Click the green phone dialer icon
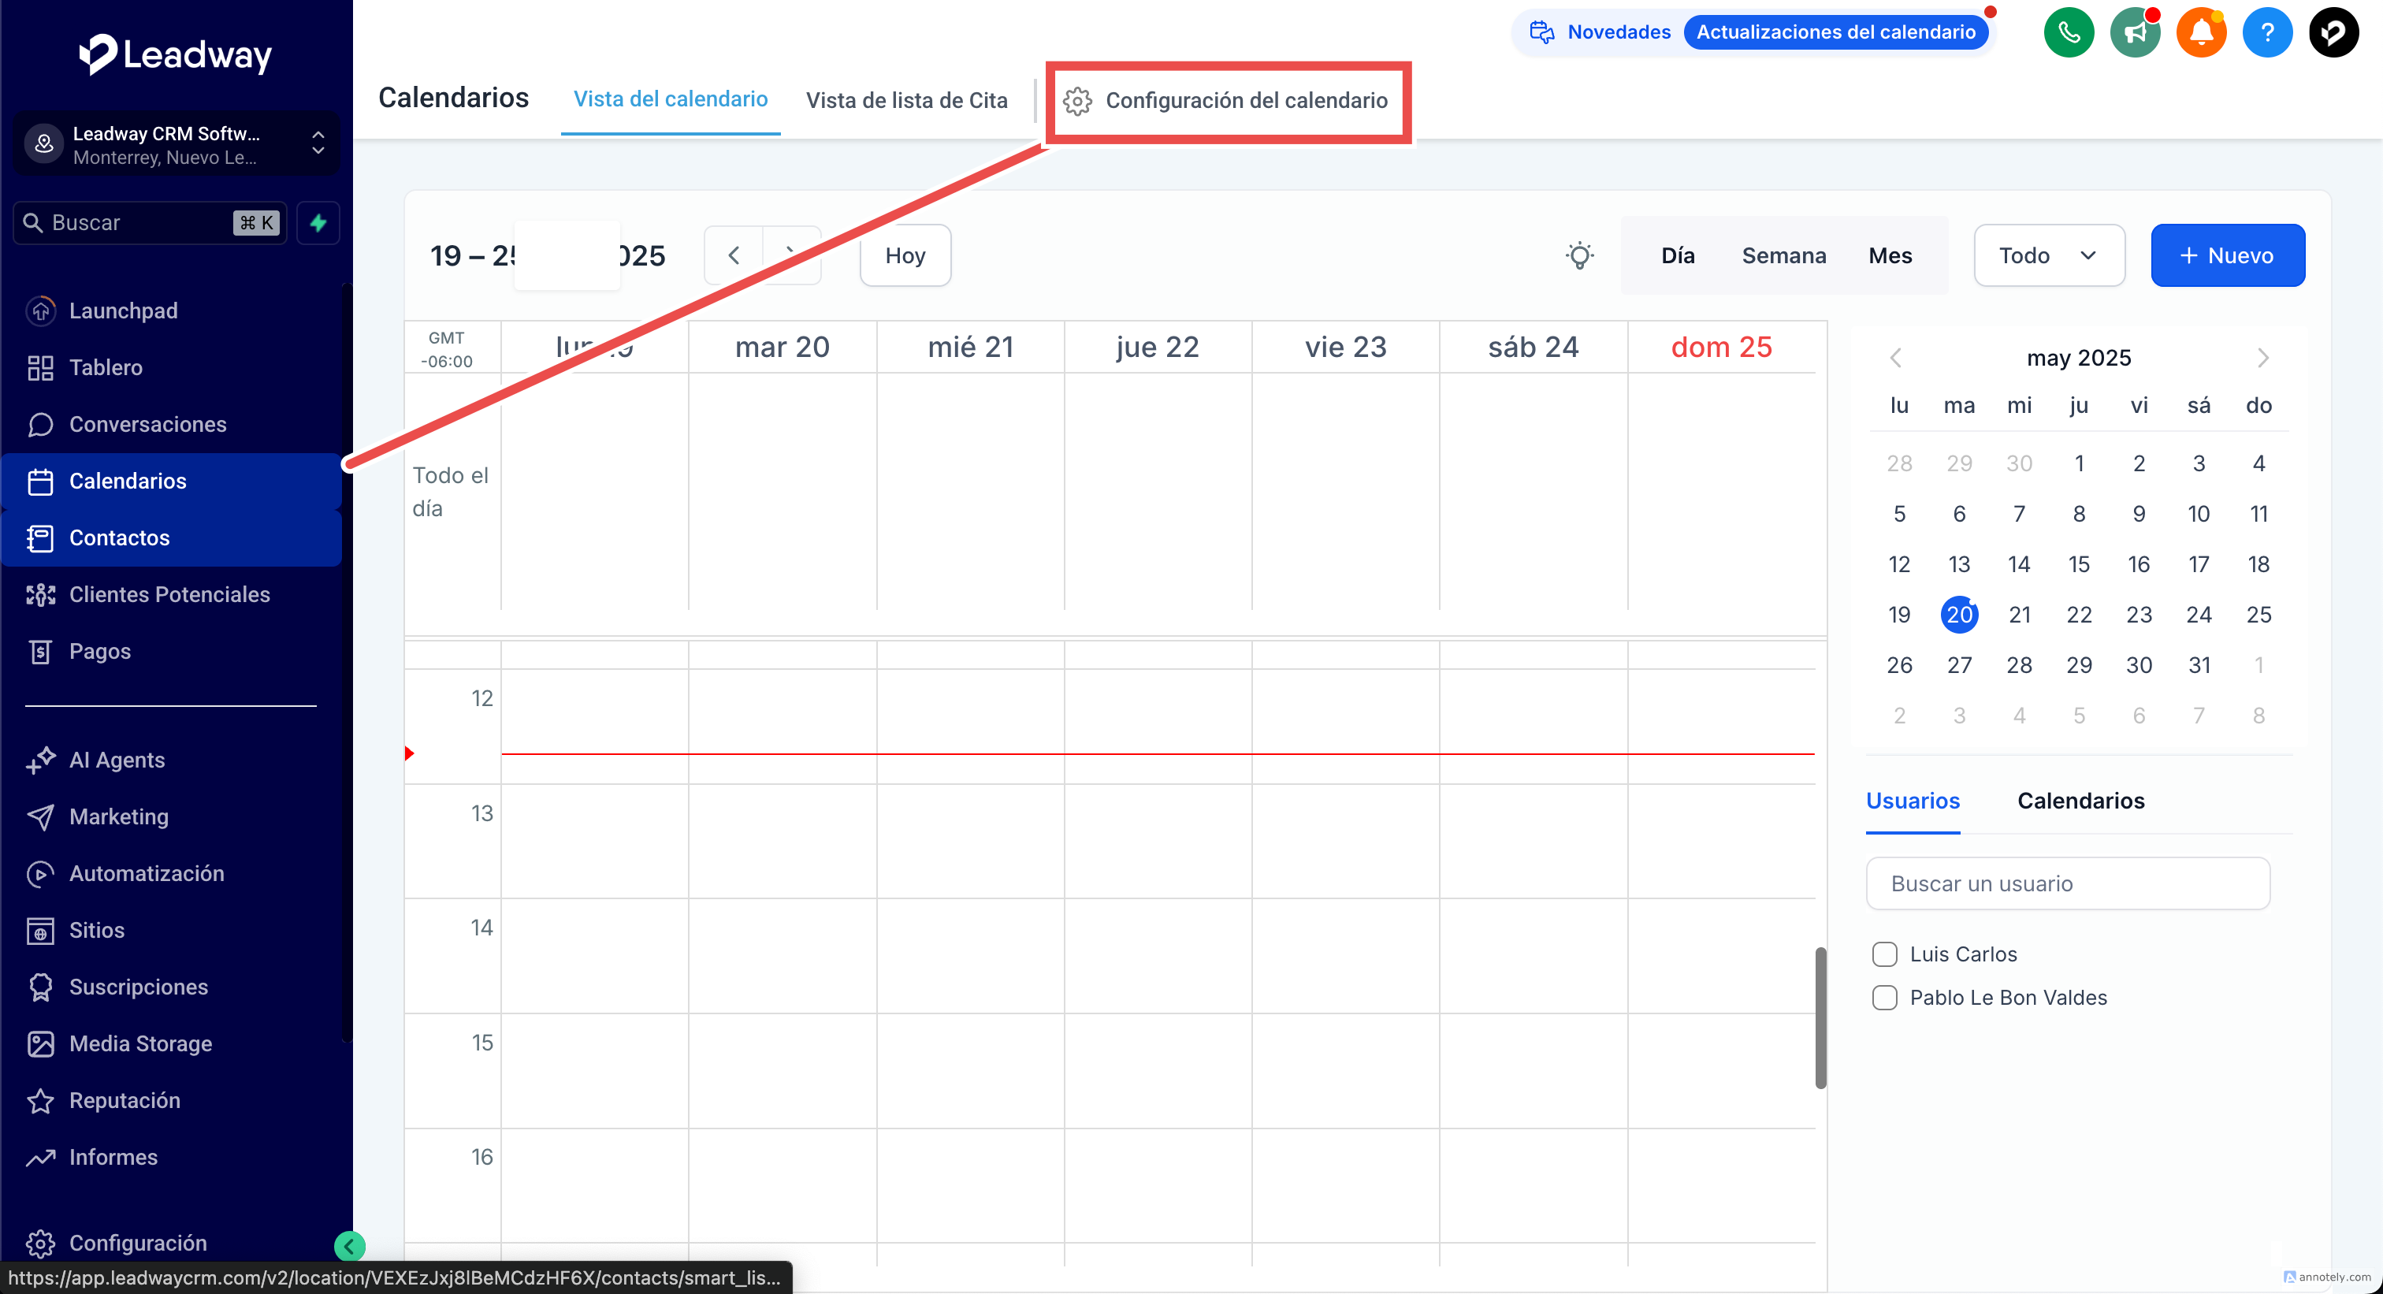 [x=2069, y=33]
